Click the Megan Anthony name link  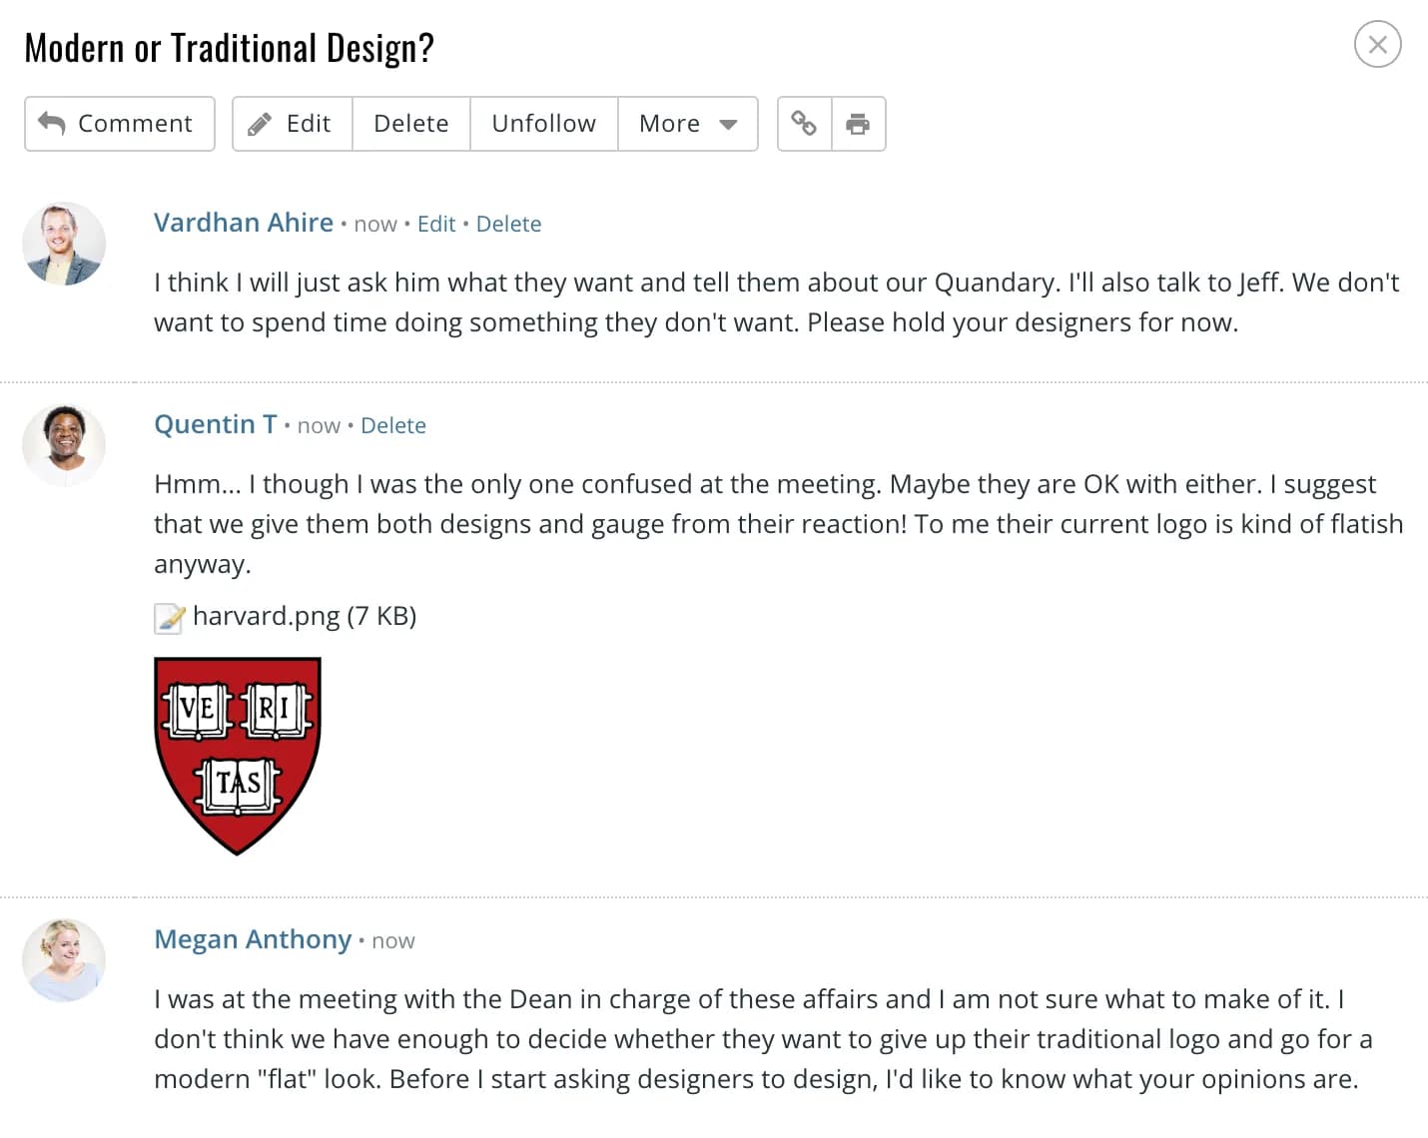click(253, 939)
